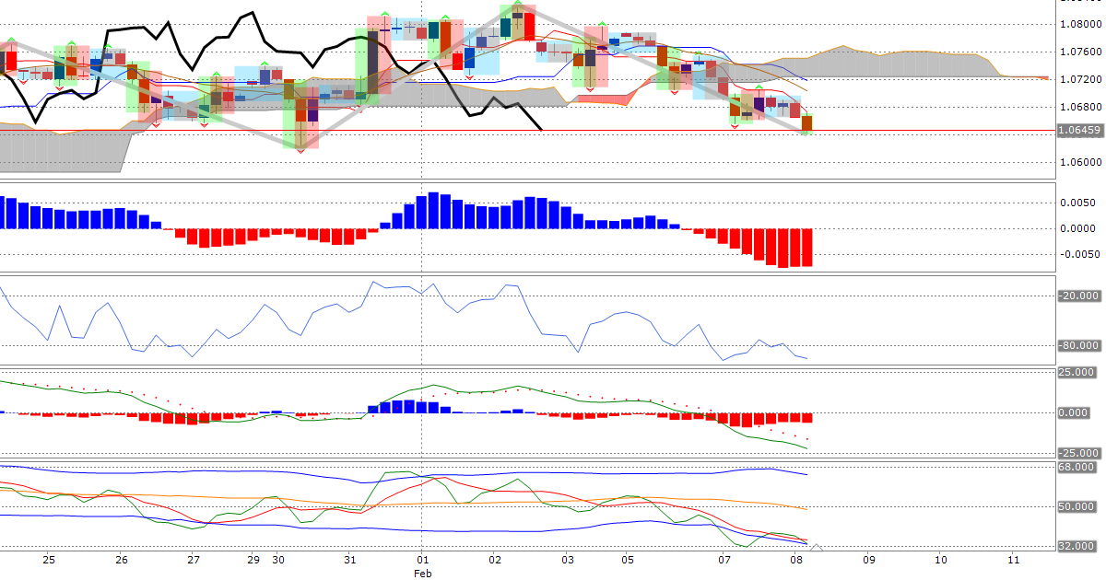Click the most recent orange candle on the price chart

(x=806, y=123)
